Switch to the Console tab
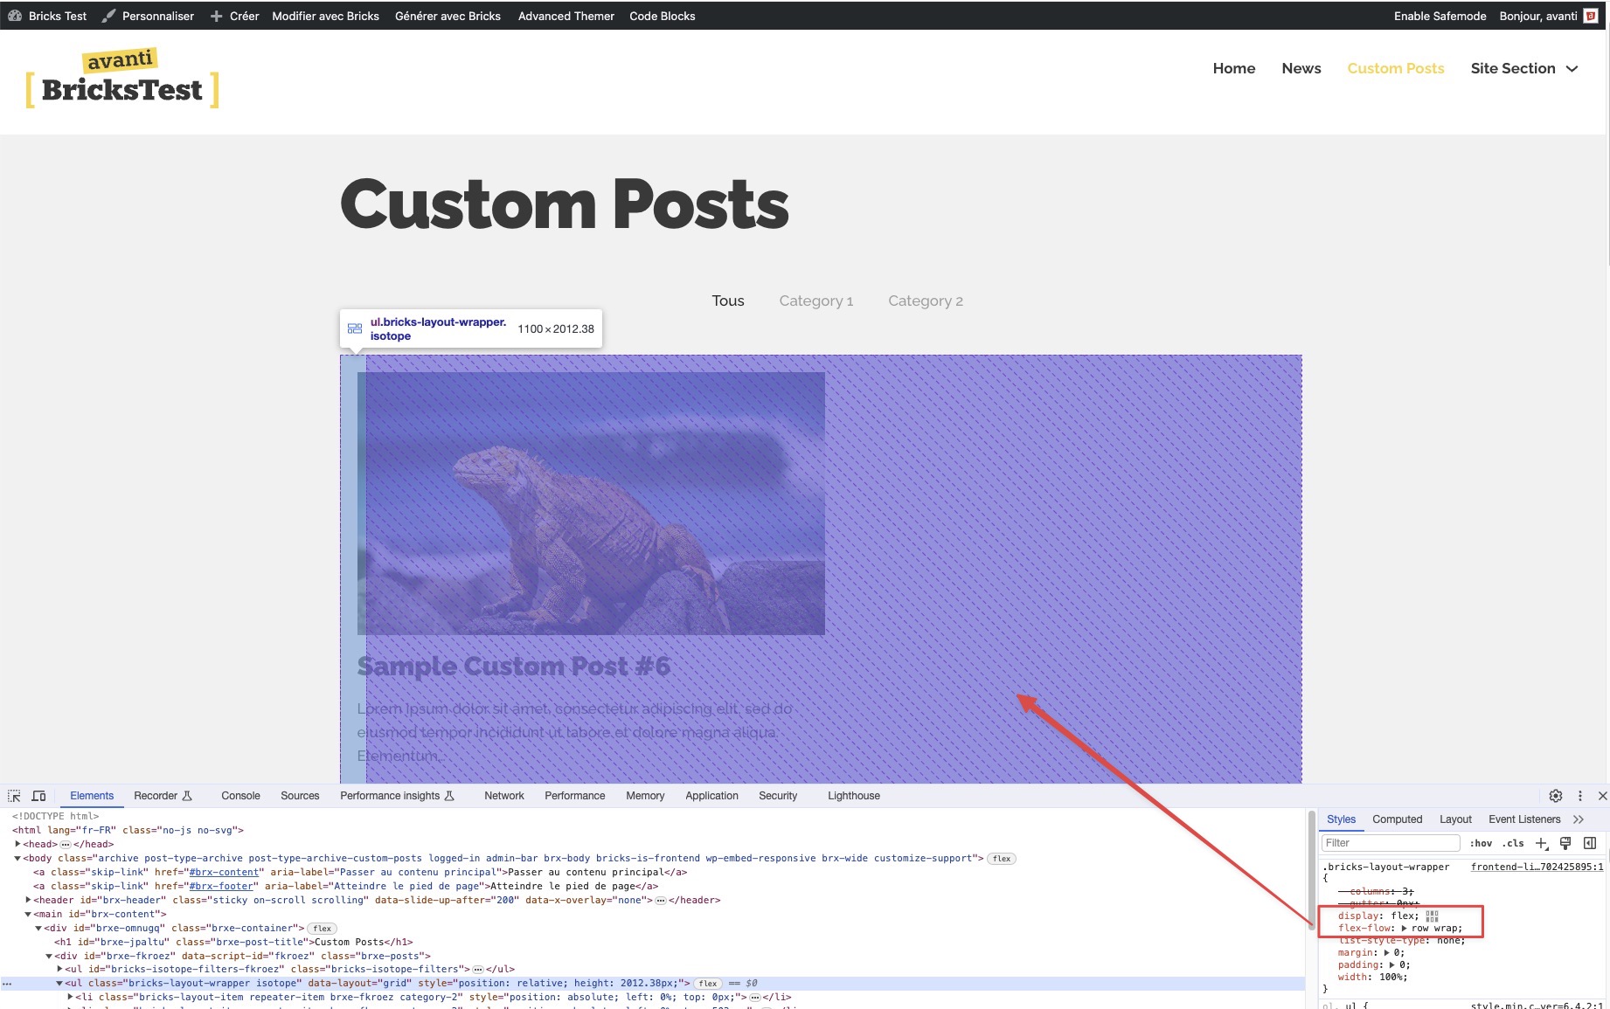Screen dimensions: 1610x1009 click(240, 796)
